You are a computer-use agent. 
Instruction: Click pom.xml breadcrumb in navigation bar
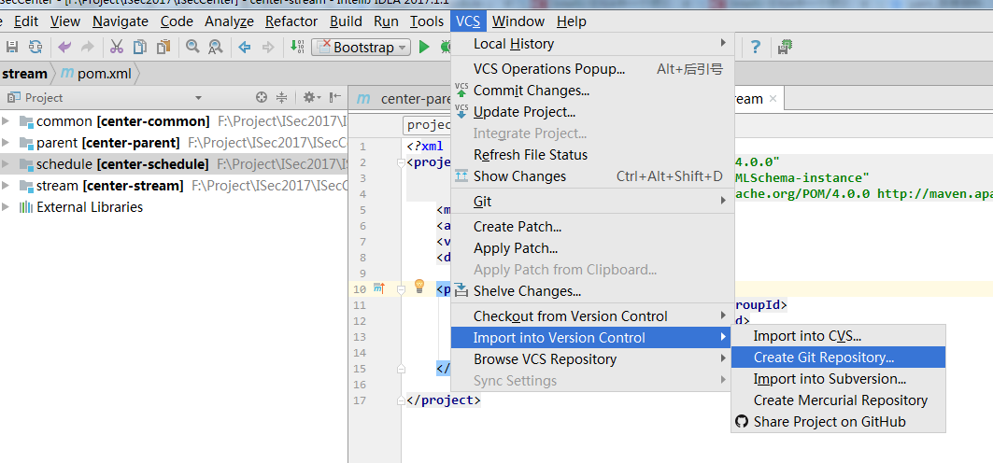pyautogui.click(x=96, y=74)
